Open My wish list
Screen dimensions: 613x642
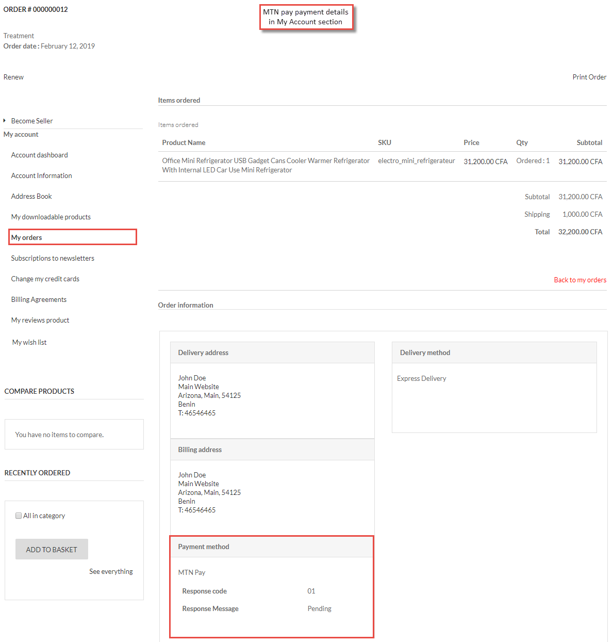pyautogui.click(x=29, y=342)
